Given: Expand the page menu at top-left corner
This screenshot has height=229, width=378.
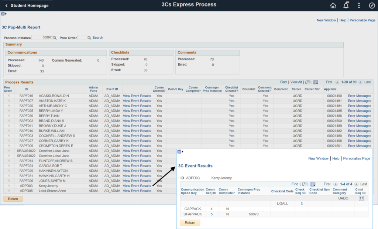Looking at the screenshot, I should [3, 14].
